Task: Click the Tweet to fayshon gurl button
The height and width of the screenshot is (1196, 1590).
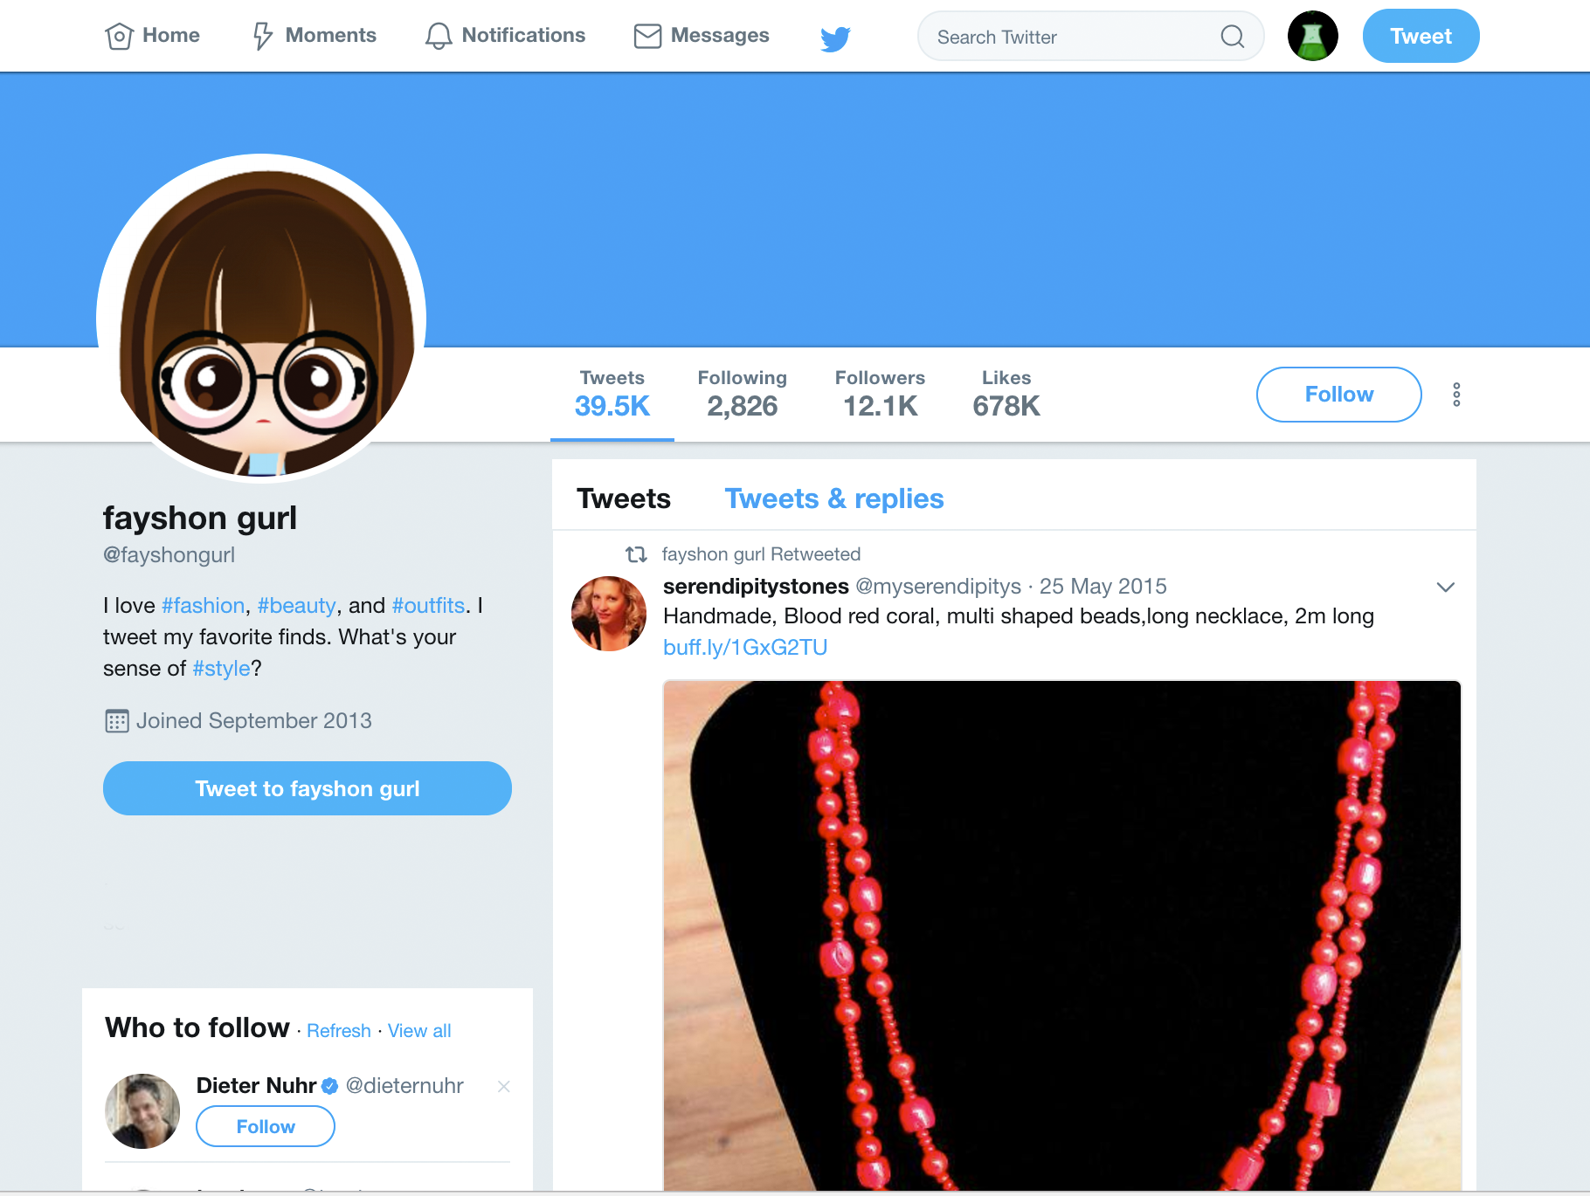Action: point(308,788)
